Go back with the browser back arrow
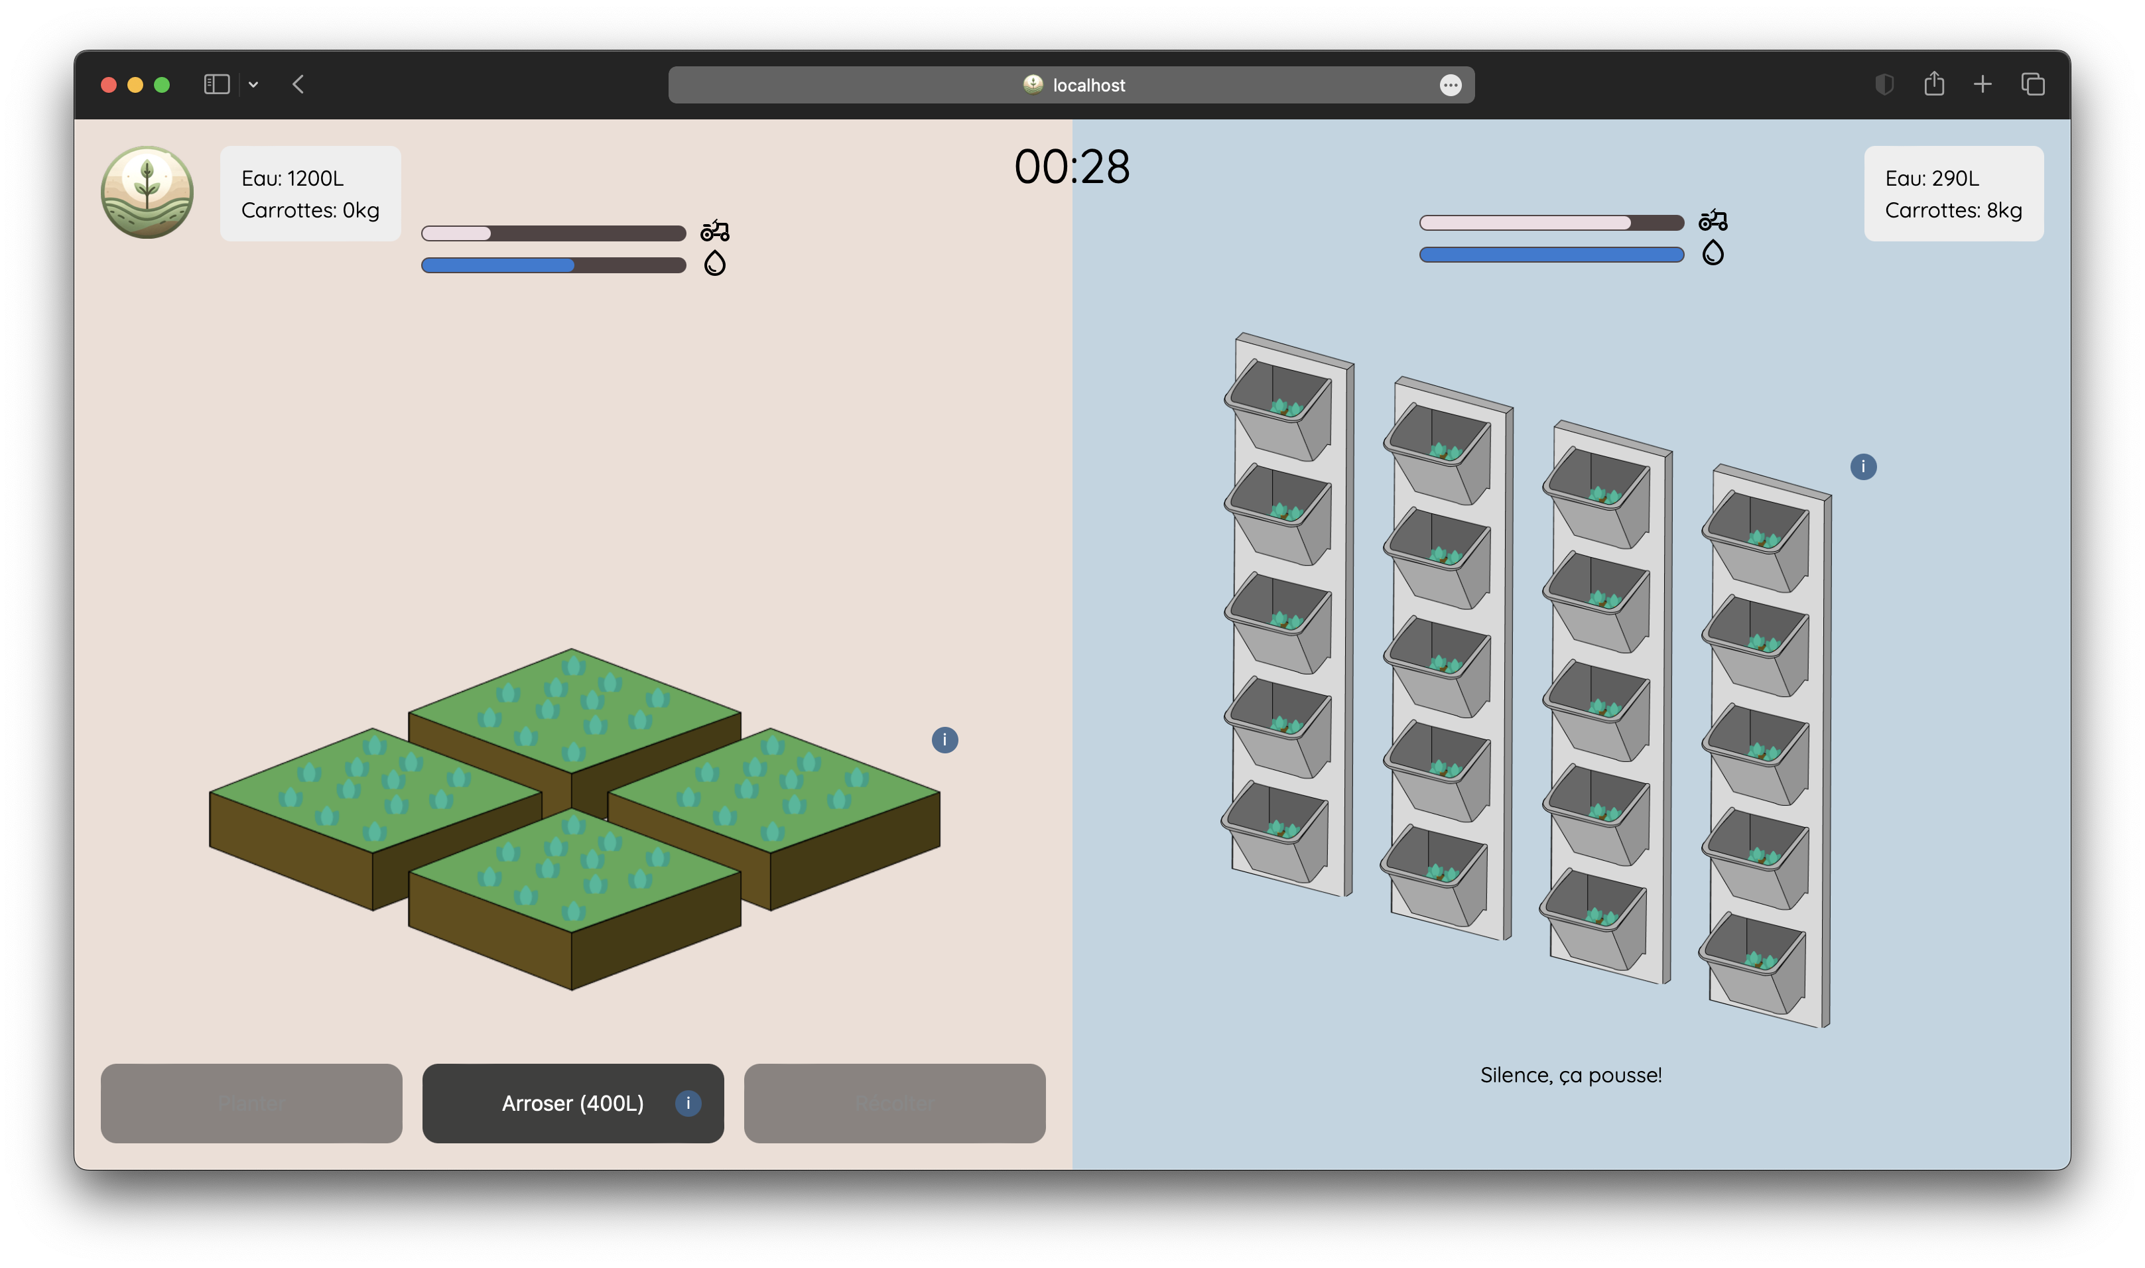 pyautogui.click(x=298, y=85)
